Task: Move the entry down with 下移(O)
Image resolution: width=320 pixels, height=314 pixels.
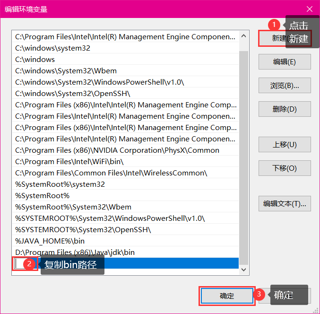Action: click(285, 168)
